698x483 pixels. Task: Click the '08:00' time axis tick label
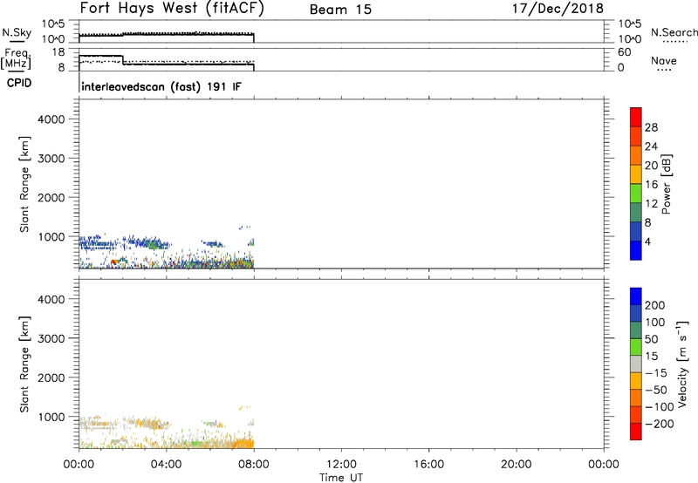click(x=254, y=465)
